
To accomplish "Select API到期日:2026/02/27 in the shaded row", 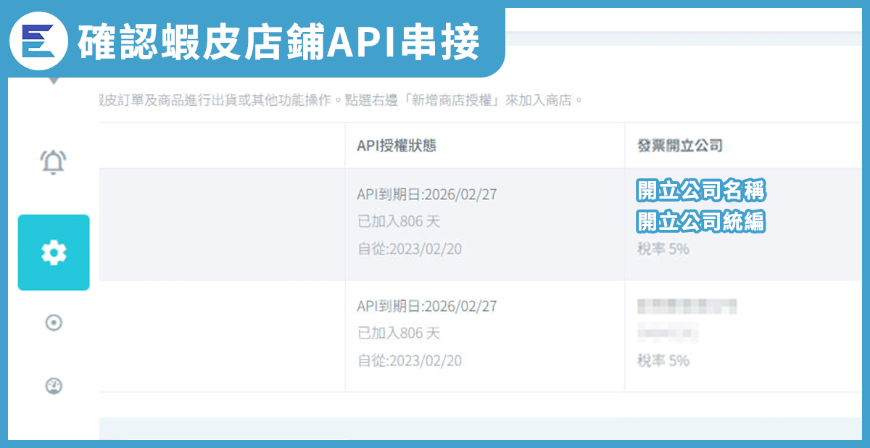I will 427,194.
